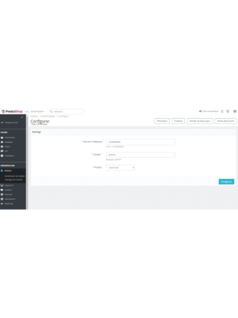238x318 pixels.
Task: Open Catalogue store icon in sidebar
Action: (2, 142)
